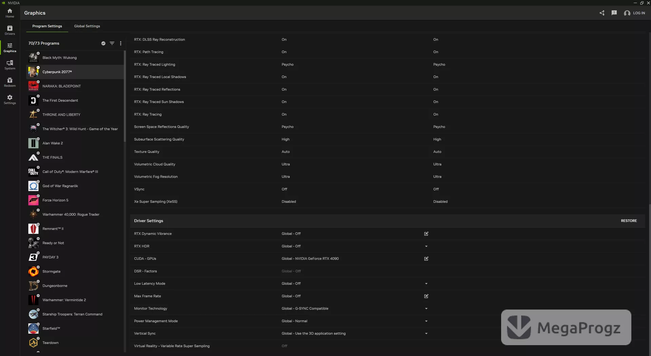Select THRONE AND LIBERTY game icon

(33, 115)
